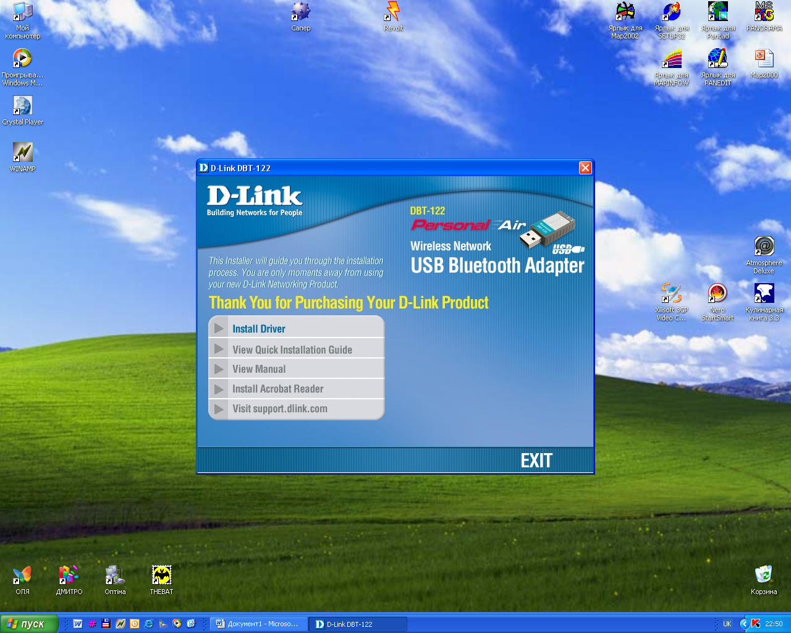Screen dimensions: 791x633
Task: Click orange clock quick launch icon
Action: [135, 624]
